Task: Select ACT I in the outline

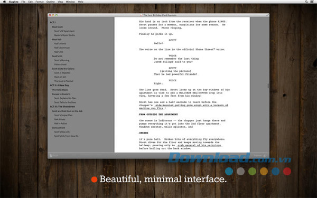Action: tap(53, 22)
